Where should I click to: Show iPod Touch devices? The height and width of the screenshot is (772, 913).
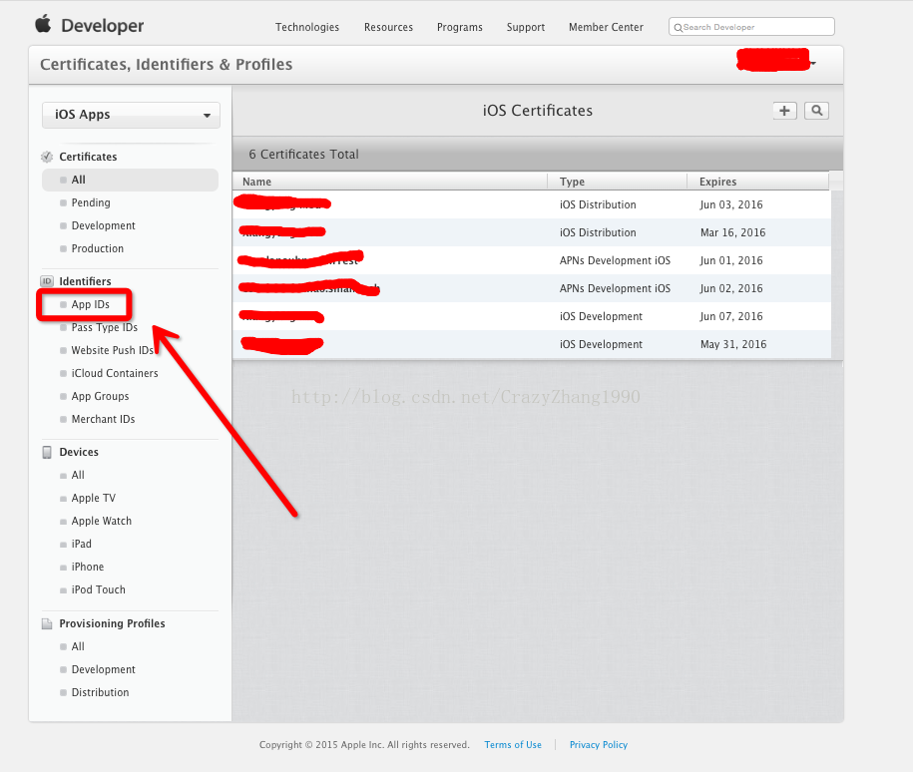pyautogui.click(x=99, y=589)
